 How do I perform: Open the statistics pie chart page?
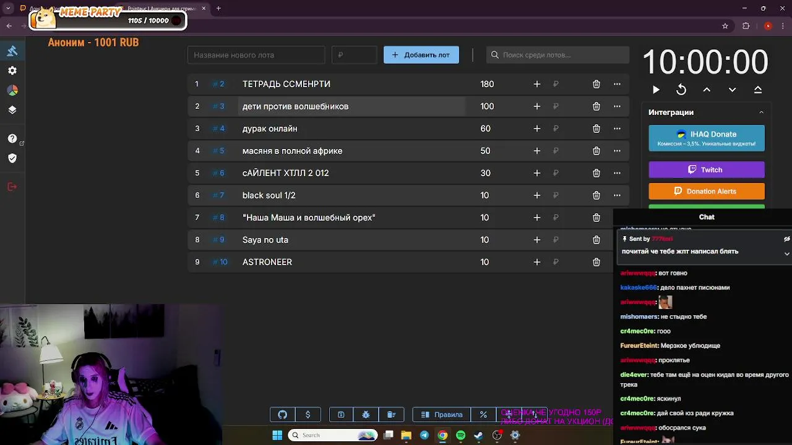[x=12, y=90]
